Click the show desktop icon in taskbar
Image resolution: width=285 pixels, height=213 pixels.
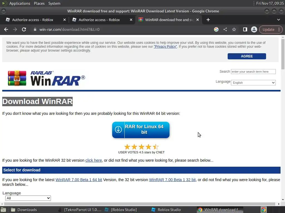3,210
